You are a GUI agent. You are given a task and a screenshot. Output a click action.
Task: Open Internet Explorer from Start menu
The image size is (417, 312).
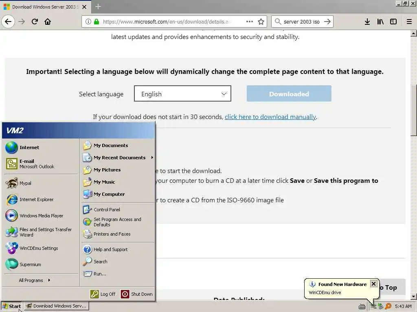(x=41, y=199)
